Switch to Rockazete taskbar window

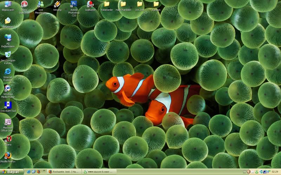coord(64,172)
